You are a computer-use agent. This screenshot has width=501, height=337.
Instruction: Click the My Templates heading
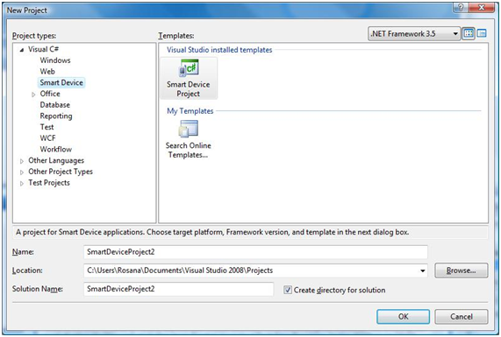(x=190, y=111)
